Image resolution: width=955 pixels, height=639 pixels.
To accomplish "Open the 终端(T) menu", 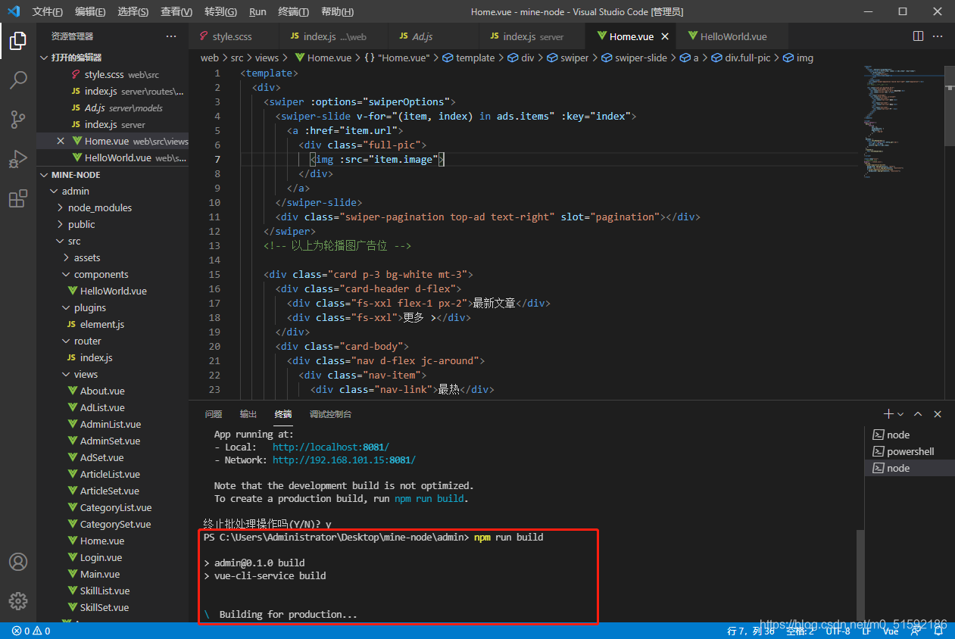I will [293, 11].
